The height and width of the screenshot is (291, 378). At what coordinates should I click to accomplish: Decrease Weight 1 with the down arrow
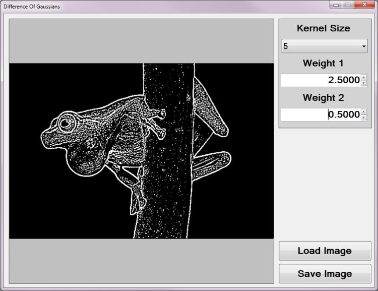coord(364,83)
